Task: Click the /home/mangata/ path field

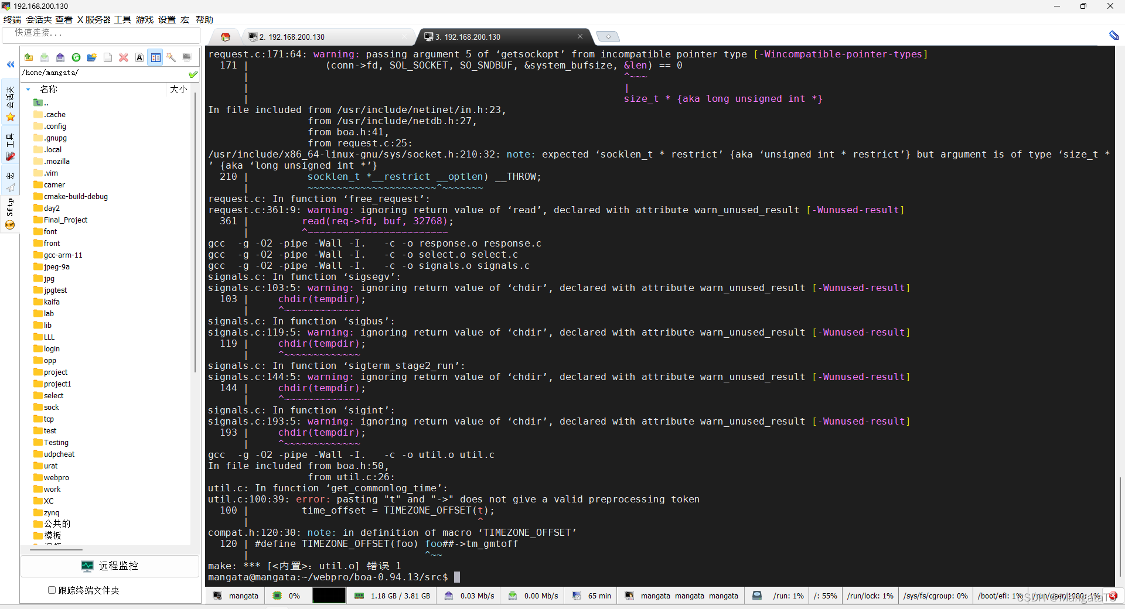Action: point(104,73)
